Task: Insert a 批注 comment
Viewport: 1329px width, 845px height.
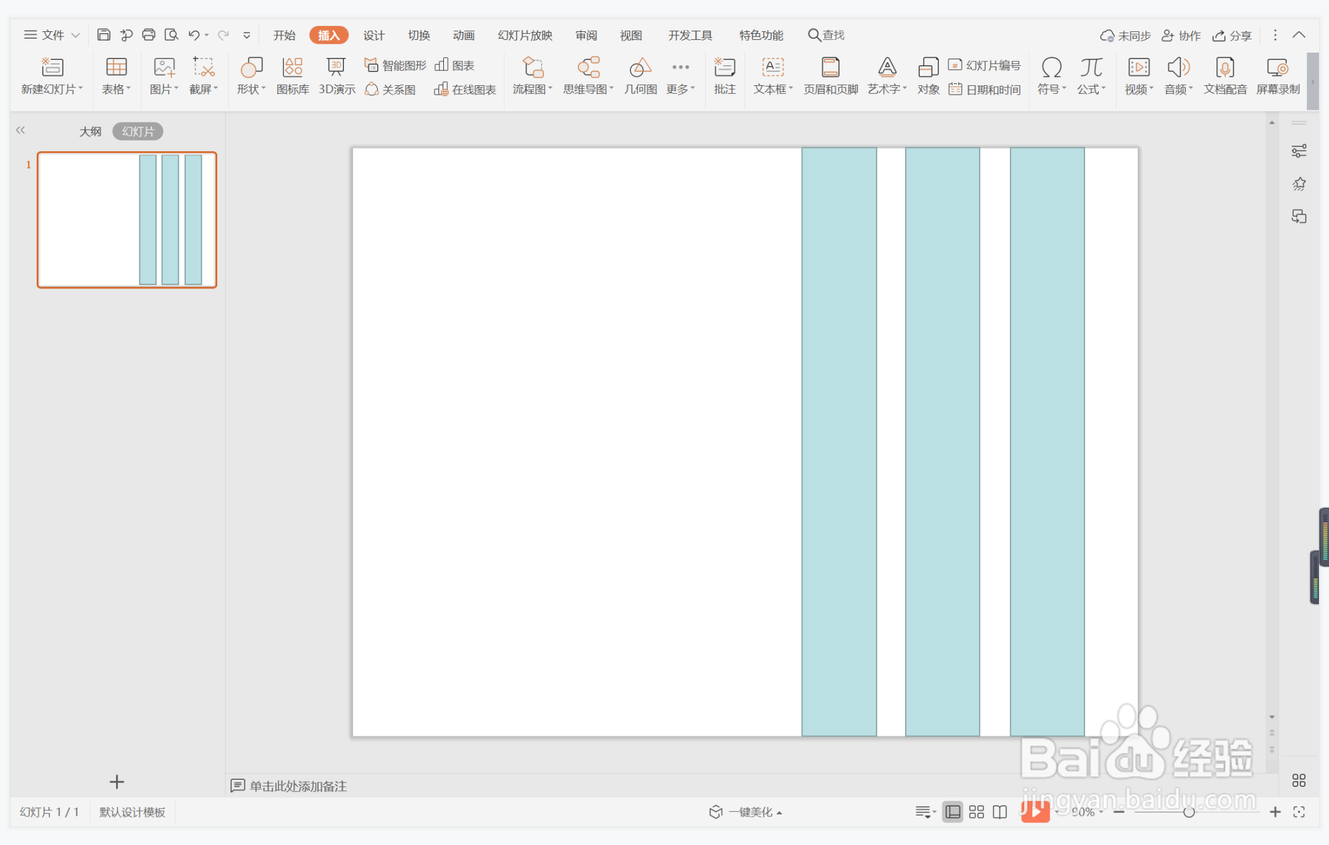Action: [x=724, y=75]
